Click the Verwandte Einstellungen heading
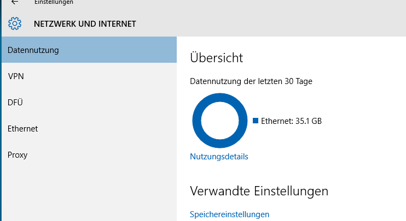Screen dimensions: 406x221 [259, 191]
